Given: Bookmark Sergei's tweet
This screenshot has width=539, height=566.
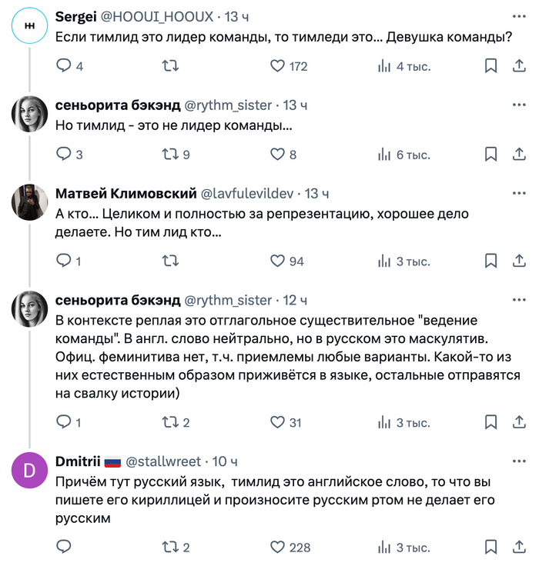Looking at the screenshot, I should [x=490, y=66].
